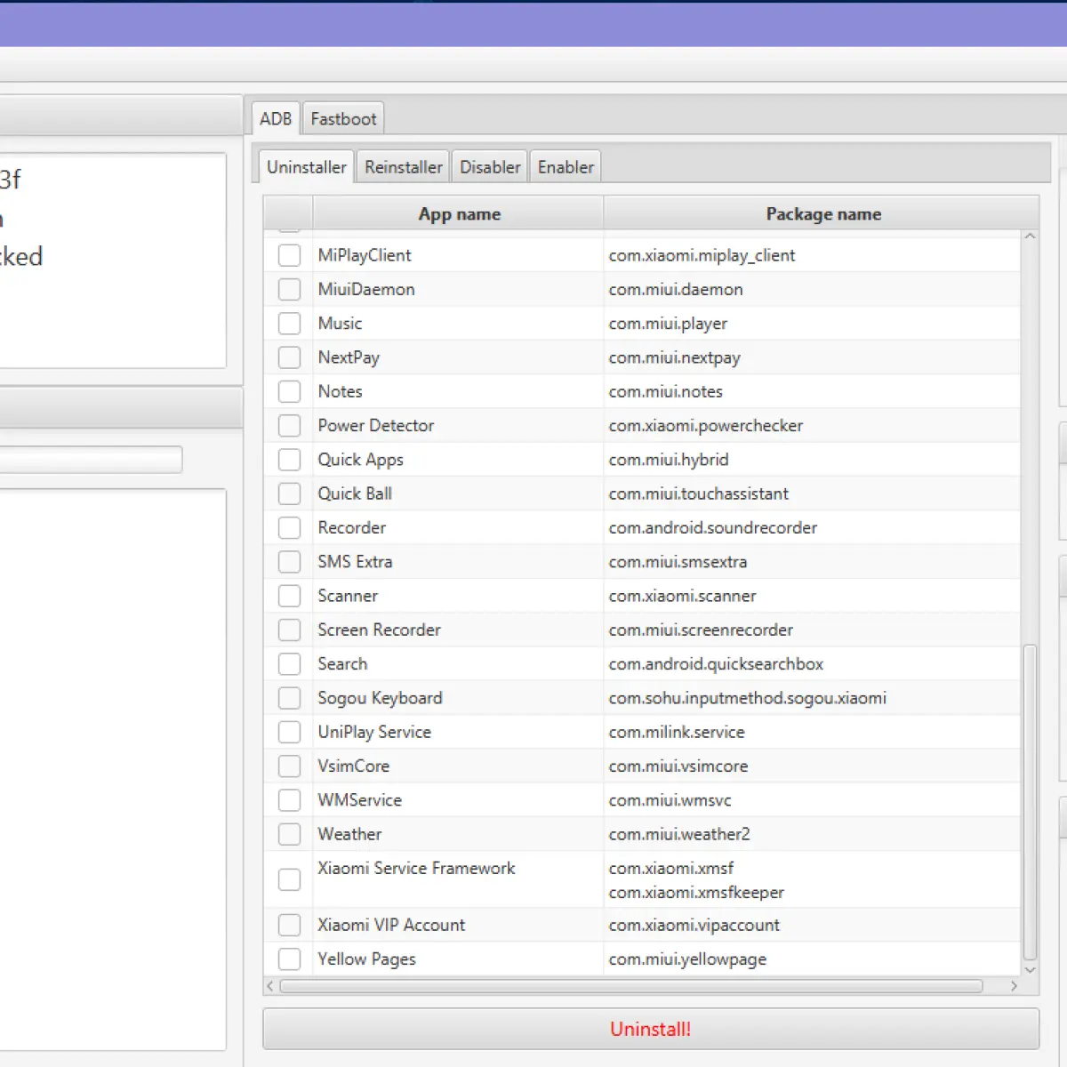This screenshot has width=1067, height=1067.
Task: Click the input field in left panel
Action: [x=91, y=460]
